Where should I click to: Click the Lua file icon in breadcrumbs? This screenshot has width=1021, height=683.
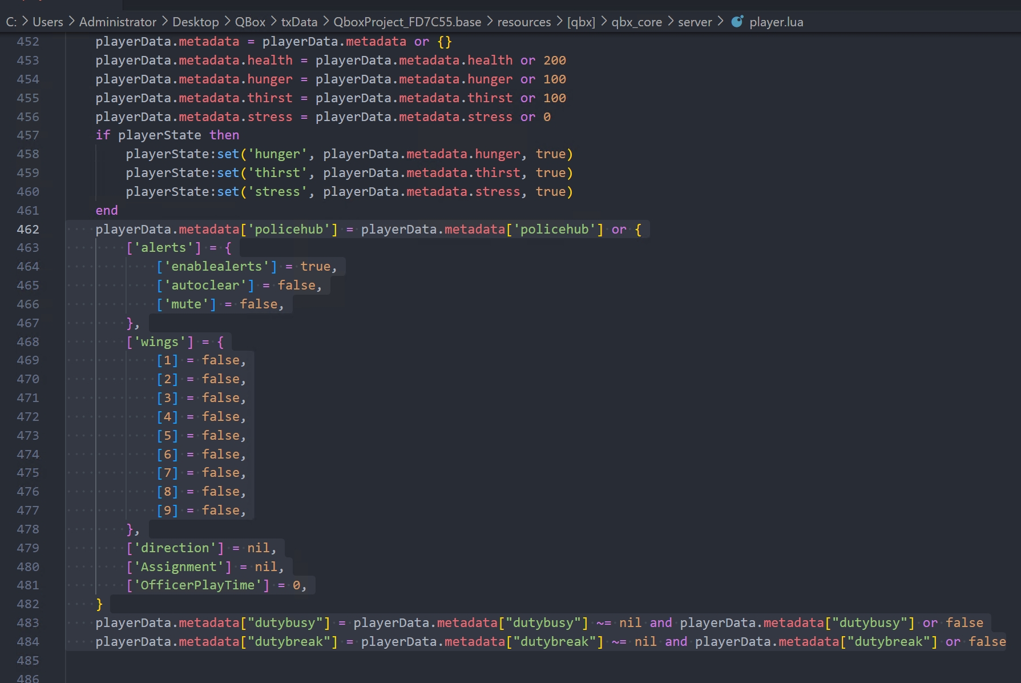pyautogui.click(x=737, y=22)
